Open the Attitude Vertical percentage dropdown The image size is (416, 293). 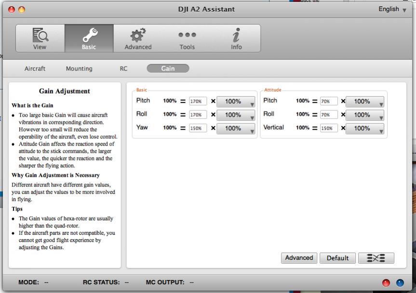pos(365,129)
